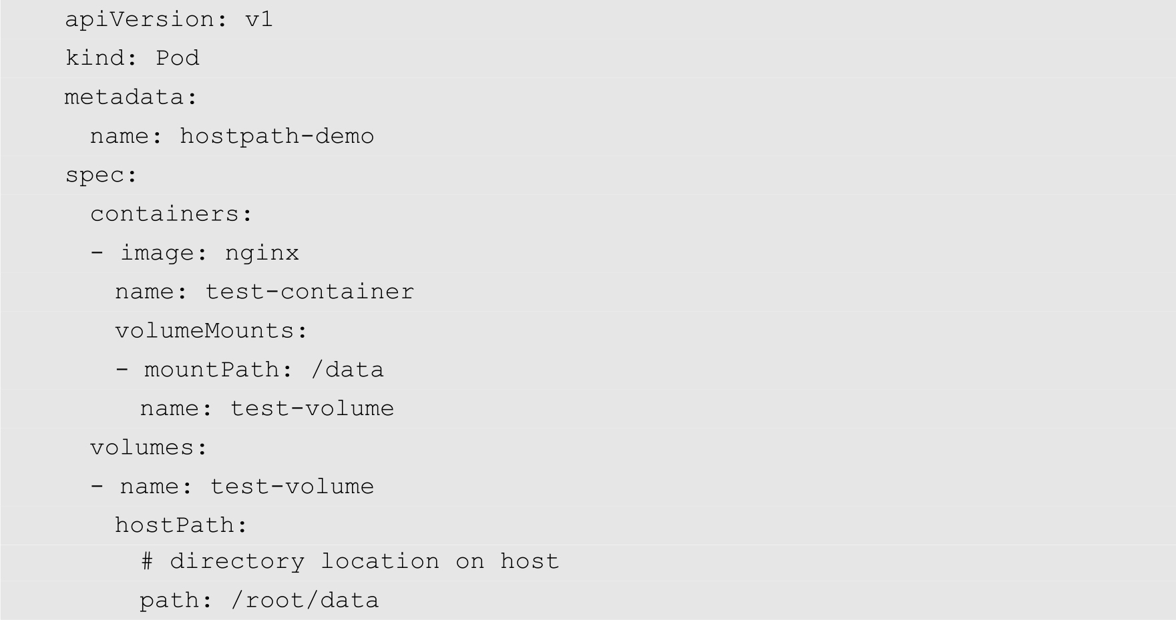Click the volumeMounts: key
This screenshot has height=620, width=1176.
(211, 331)
